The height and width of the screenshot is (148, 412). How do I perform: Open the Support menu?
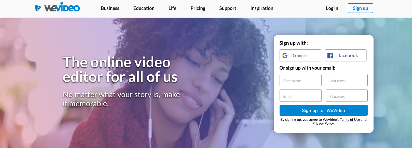coord(228,8)
